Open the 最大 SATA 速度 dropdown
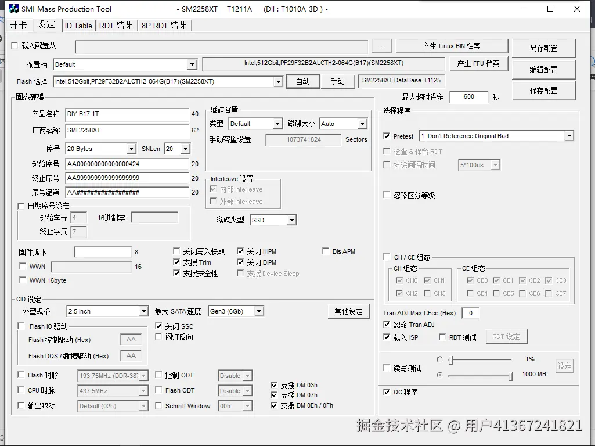 pos(259,312)
